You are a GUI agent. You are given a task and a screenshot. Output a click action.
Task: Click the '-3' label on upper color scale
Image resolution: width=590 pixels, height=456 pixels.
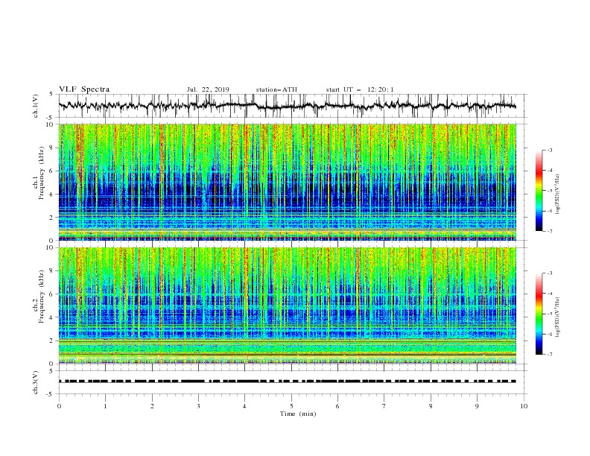(x=549, y=150)
